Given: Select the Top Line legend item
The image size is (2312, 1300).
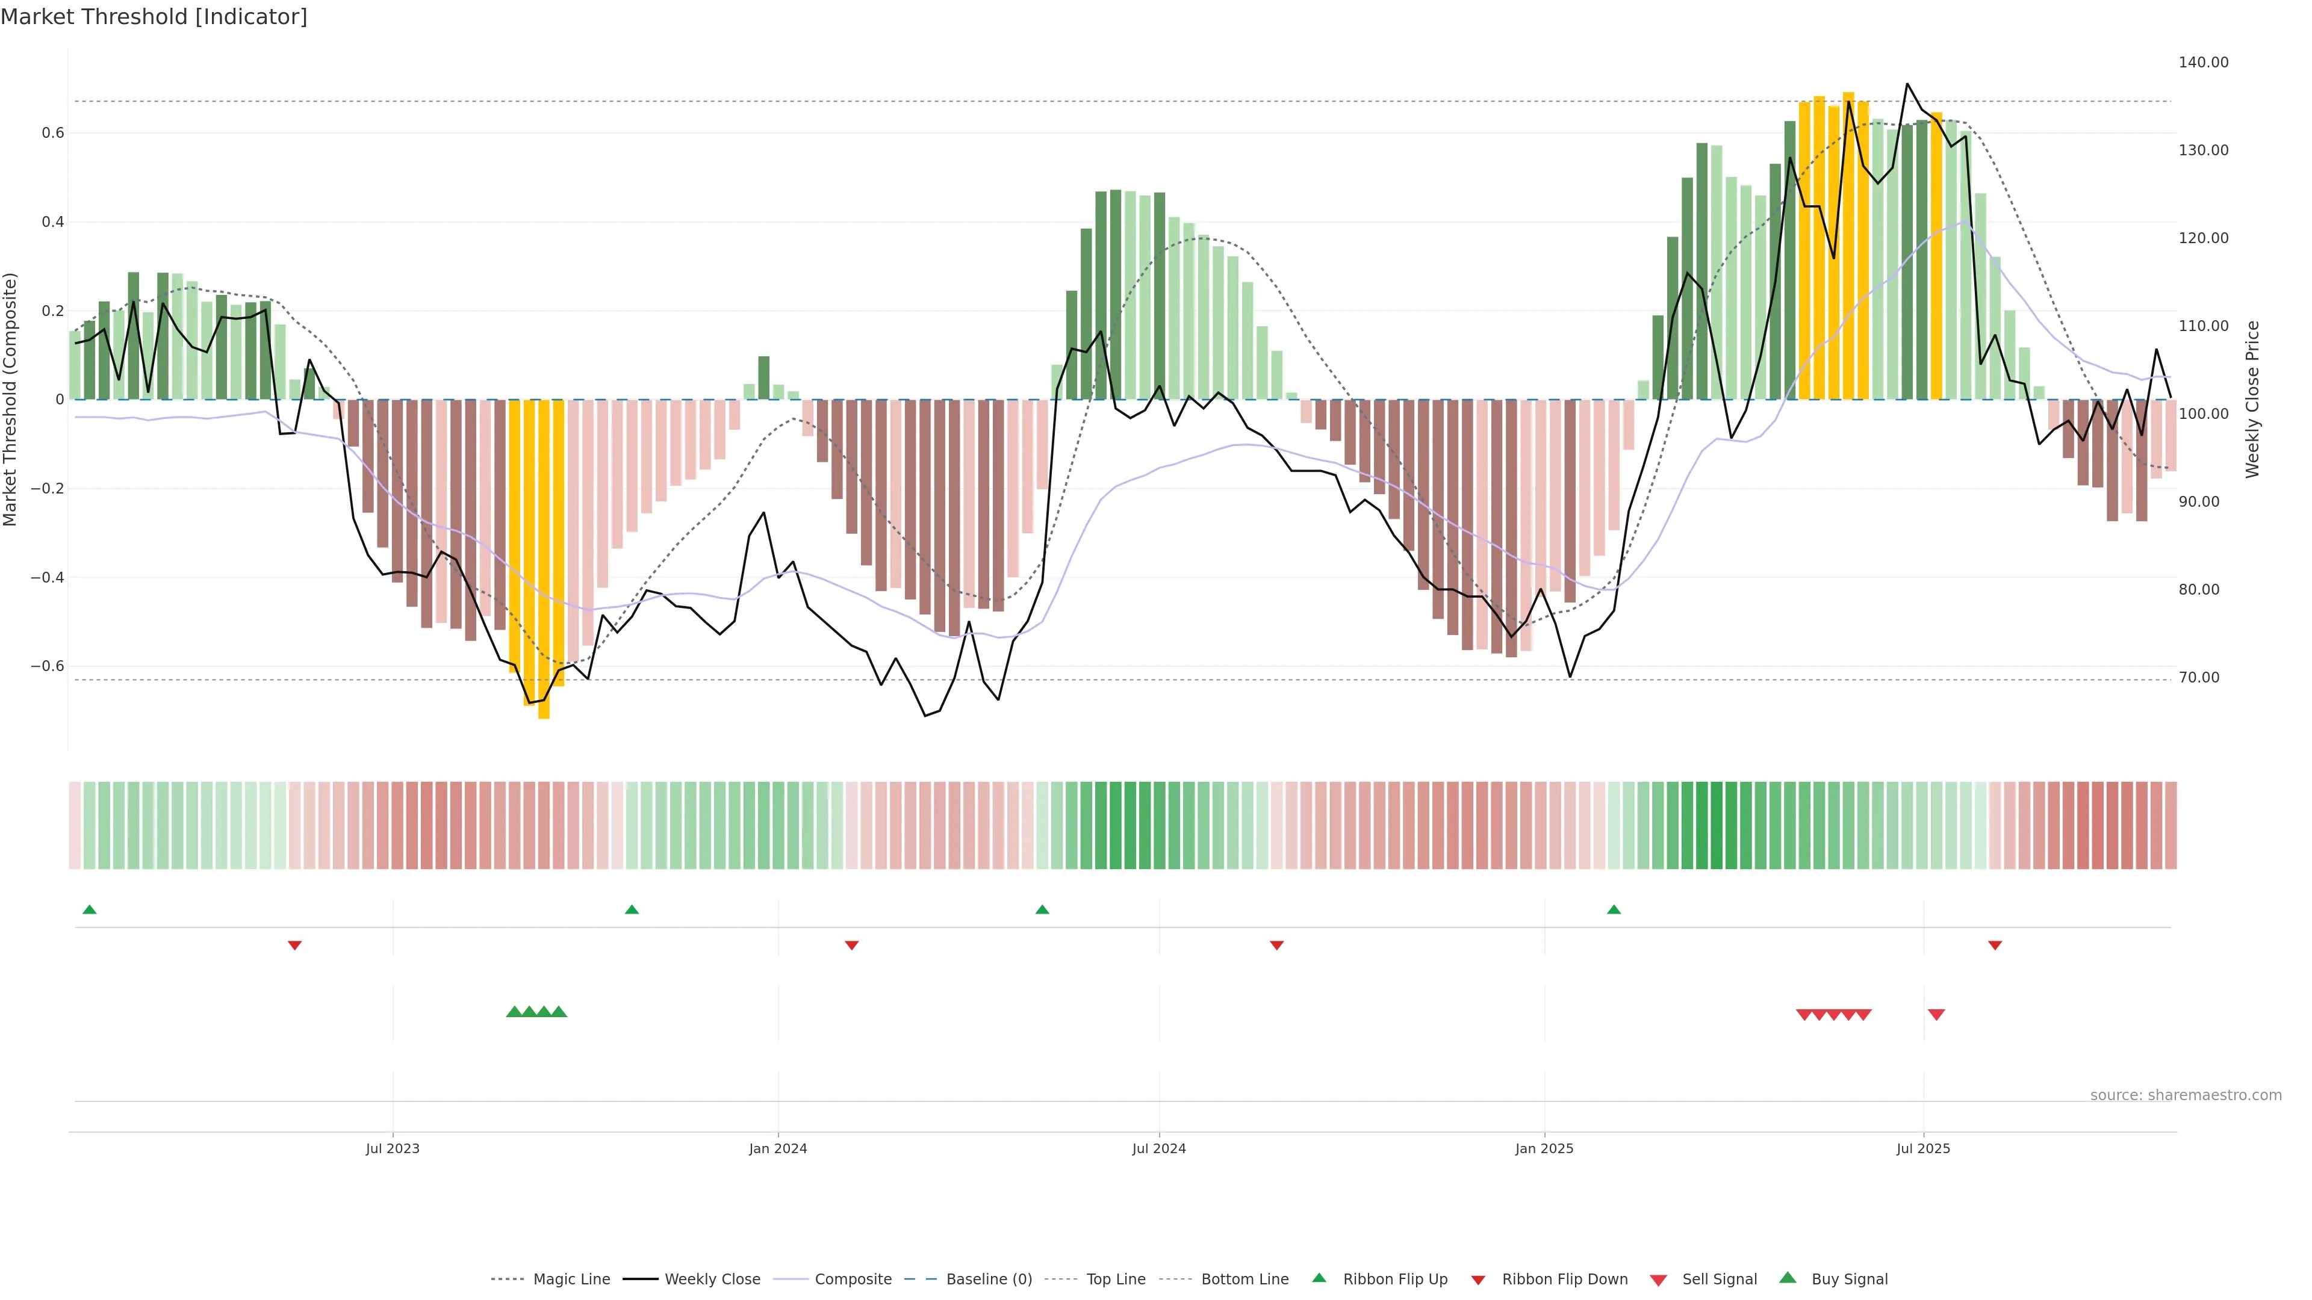Looking at the screenshot, I should (x=1116, y=1280).
